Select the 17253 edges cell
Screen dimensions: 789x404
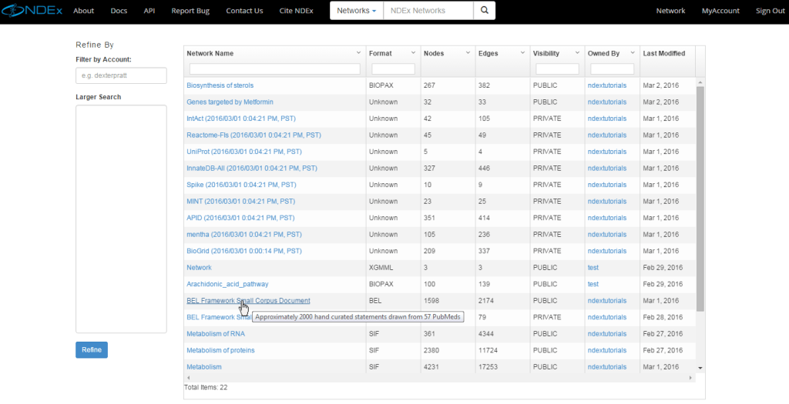488,367
